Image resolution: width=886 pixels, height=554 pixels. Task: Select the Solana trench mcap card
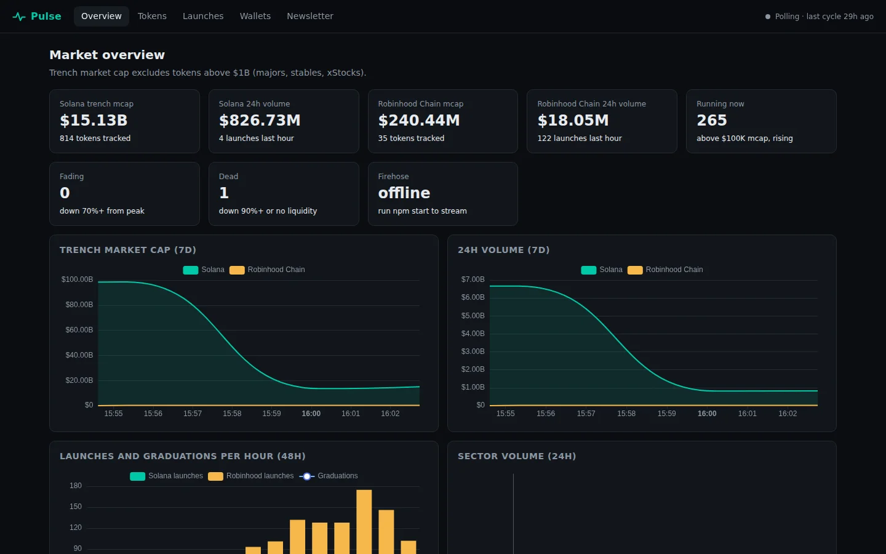[124, 121]
